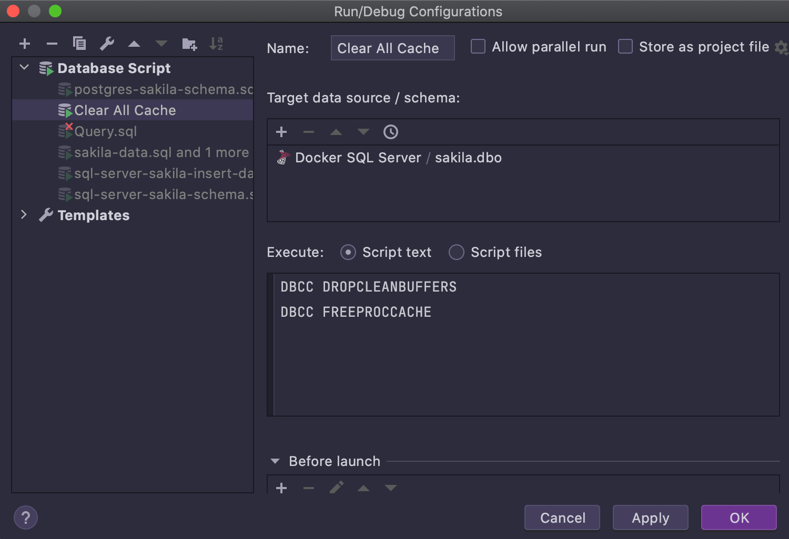
Task: Click the Database Script group icon
Action: 46,68
